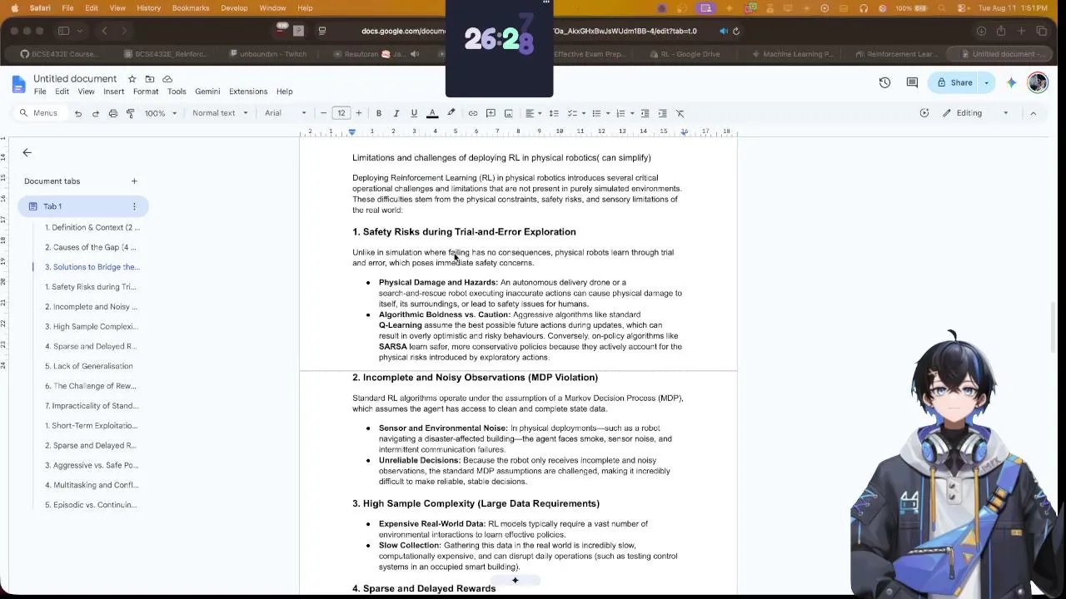Open the highlight color picker

click(x=451, y=113)
